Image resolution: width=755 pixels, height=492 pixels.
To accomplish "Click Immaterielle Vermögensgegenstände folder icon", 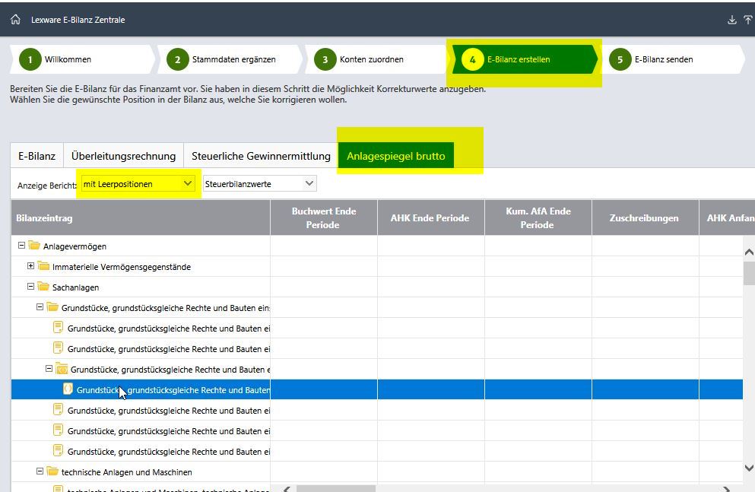I will click(43, 266).
